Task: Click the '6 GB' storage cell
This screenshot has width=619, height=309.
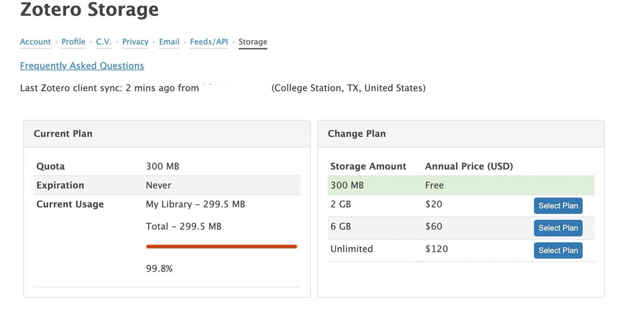Action: tap(340, 226)
